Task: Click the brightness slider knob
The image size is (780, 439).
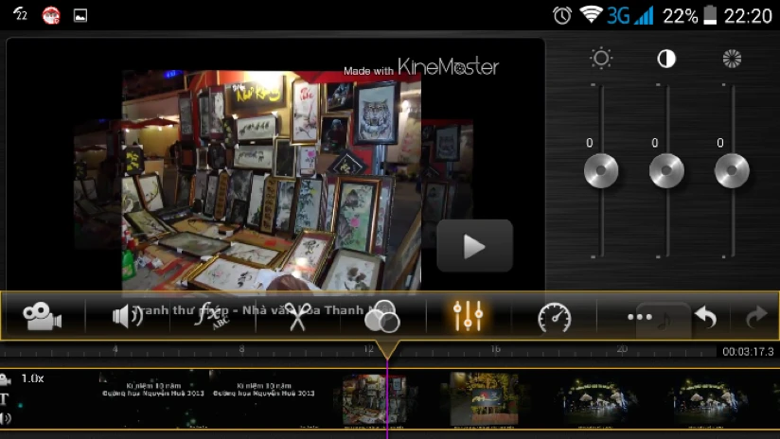Action: click(x=601, y=170)
